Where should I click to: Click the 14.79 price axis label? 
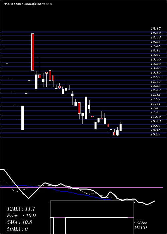pyautogui.click(x=156, y=37)
